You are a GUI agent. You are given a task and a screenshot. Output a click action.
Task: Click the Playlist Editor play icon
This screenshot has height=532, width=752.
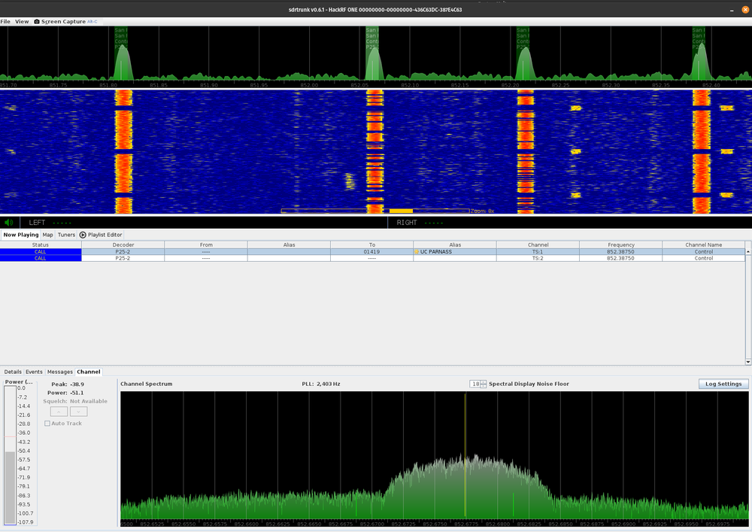coord(83,235)
